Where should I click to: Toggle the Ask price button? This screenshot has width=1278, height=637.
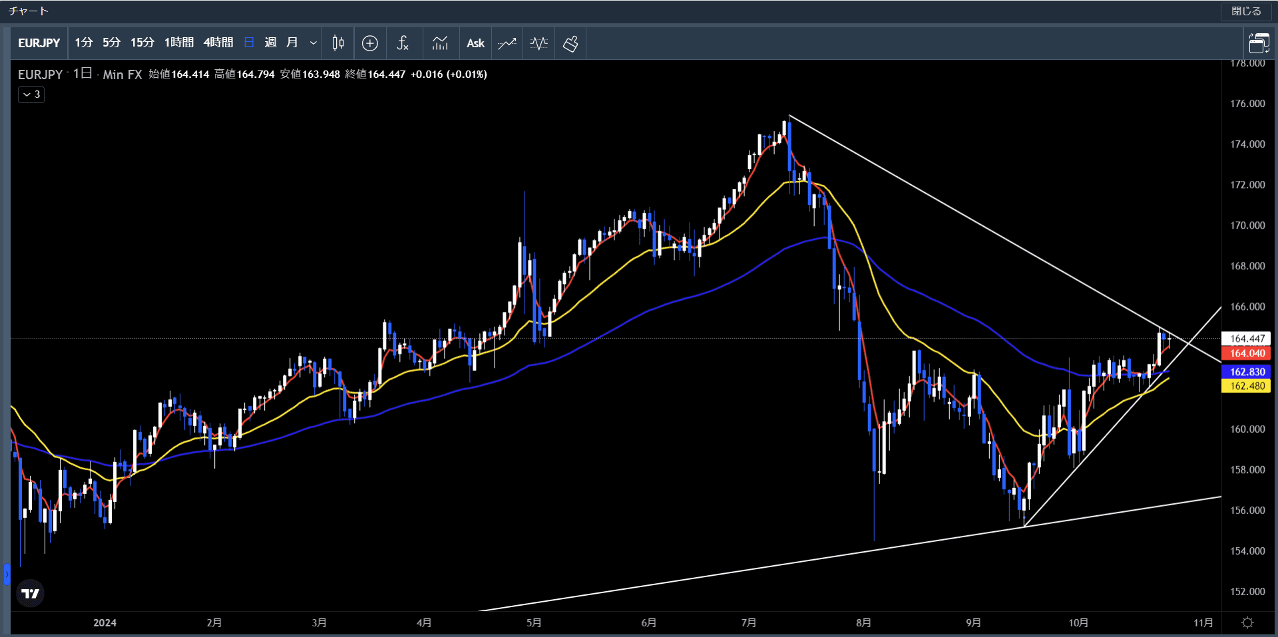pyautogui.click(x=475, y=43)
